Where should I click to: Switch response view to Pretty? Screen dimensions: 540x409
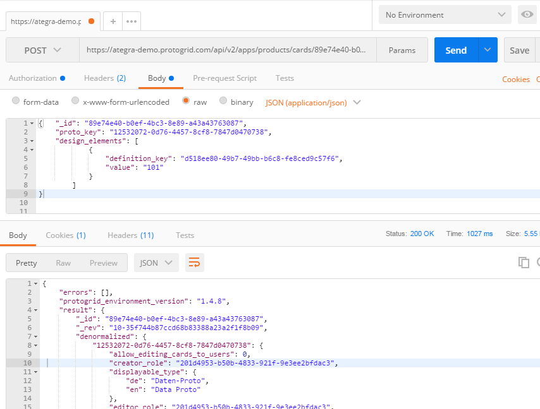click(x=26, y=263)
